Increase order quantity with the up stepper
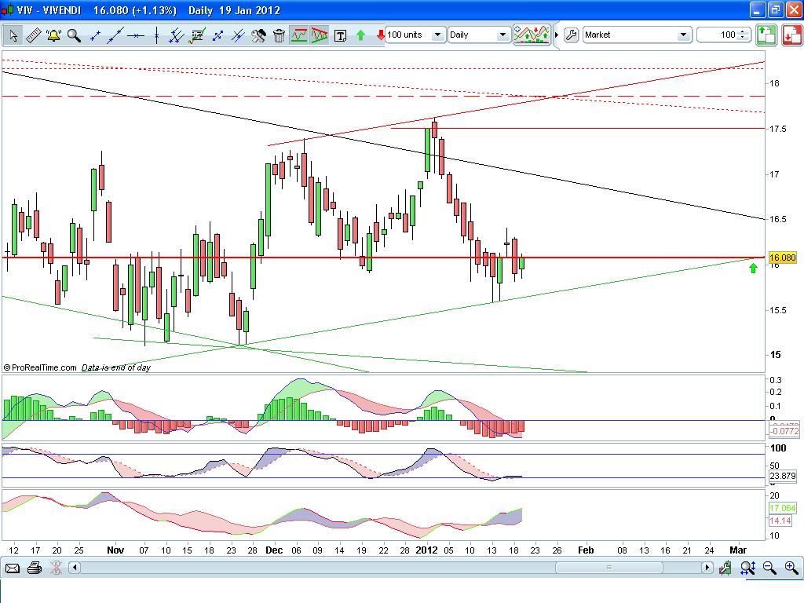Image resolution: width=804 pixels, height=603 pixels. pyautogui.click(x=743, y=31)
